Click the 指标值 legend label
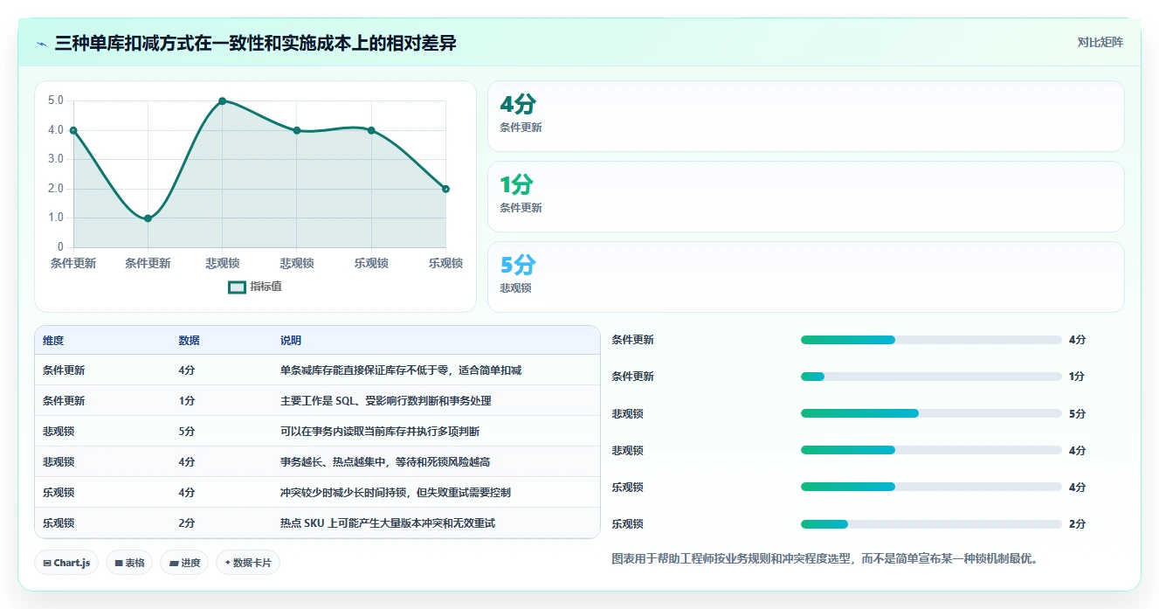 coord(266,287)
